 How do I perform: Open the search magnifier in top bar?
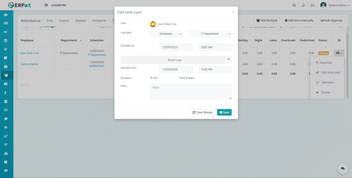click(294, 5)
